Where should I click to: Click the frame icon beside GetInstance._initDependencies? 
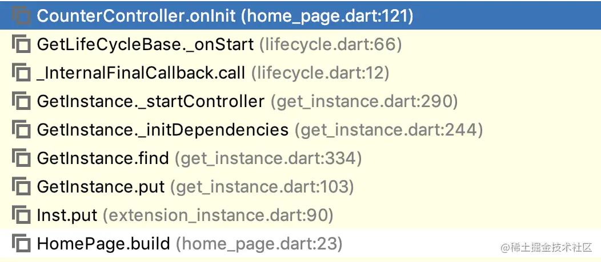[21, 130]
